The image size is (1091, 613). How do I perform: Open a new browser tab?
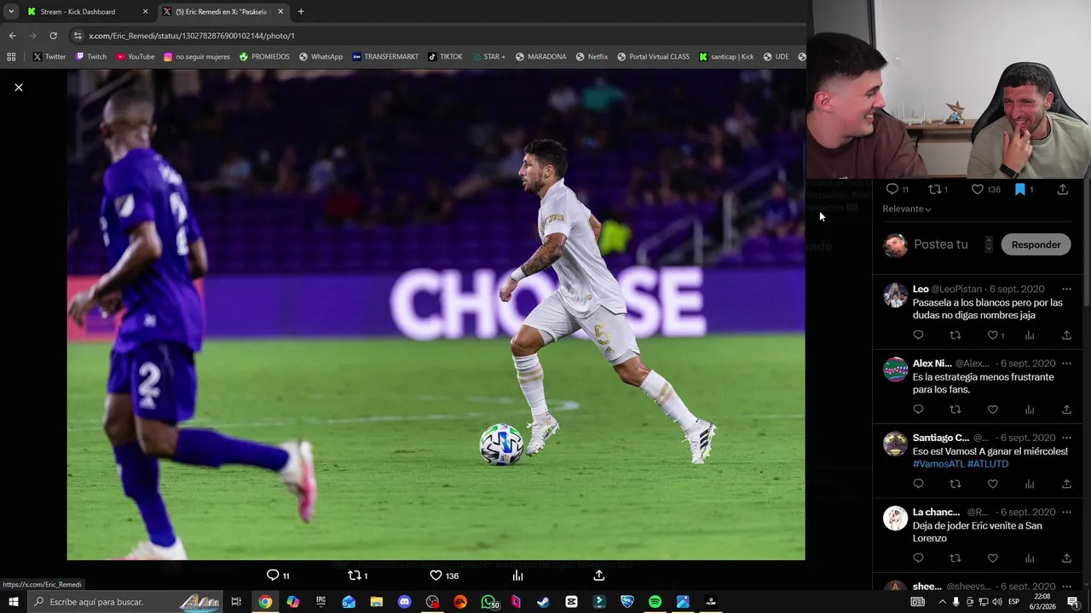(301, 12)
